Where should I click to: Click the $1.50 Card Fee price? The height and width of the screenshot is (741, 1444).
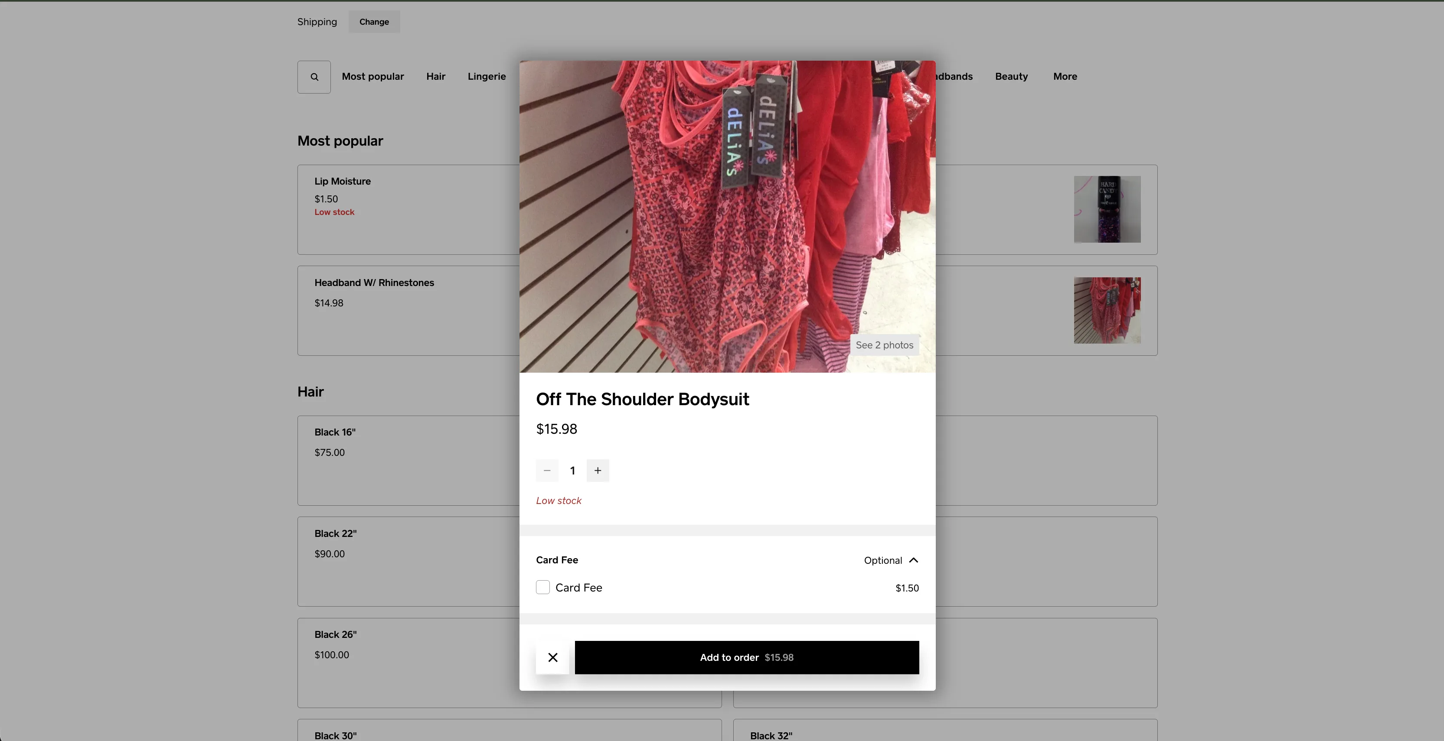(907, 588)
